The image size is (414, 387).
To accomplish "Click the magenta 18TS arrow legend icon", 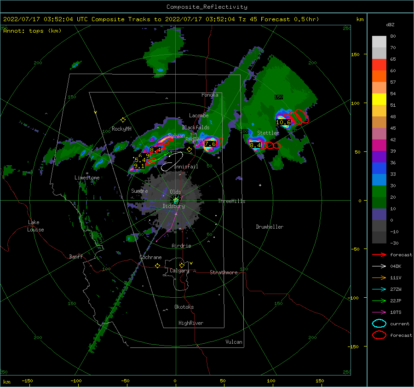I will pos(379,312).
